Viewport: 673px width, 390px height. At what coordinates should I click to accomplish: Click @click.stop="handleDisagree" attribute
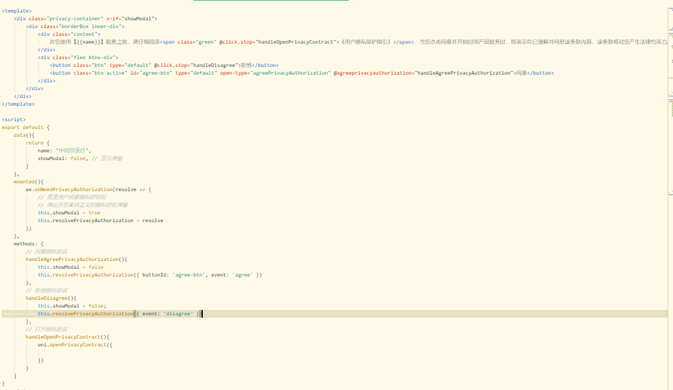coord(196,65)
